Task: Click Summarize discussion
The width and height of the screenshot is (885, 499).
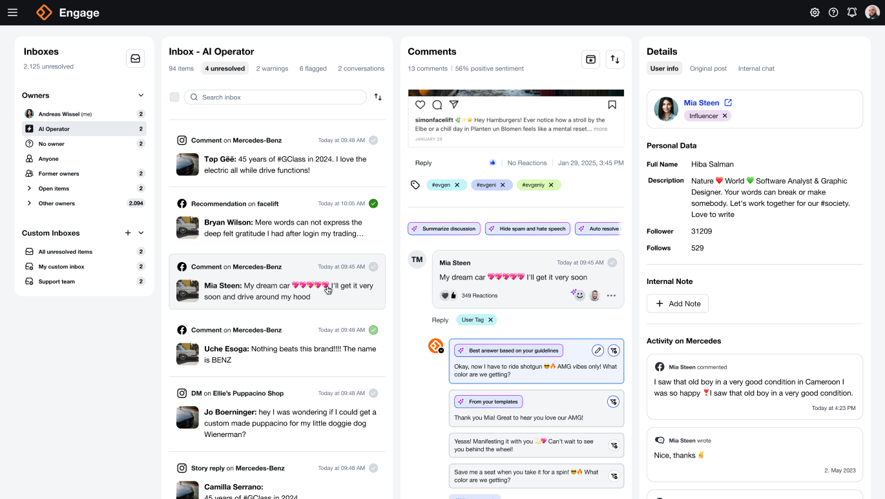Action: [x=444, y=229]
